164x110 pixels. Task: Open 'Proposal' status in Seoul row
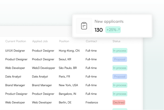[120, 59]
